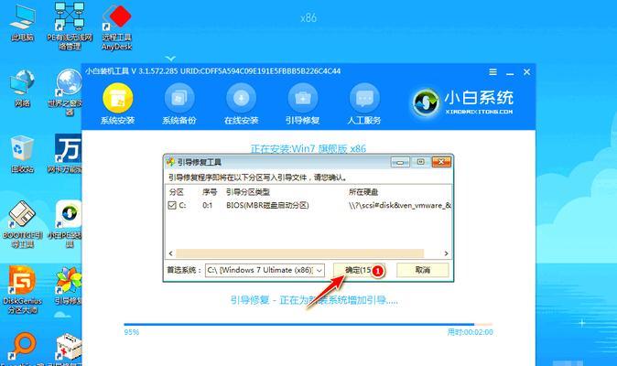The height and width of the screenshot is (366, 617).
Task: Select the 系统备份 tab
Action: click(179, 103)
